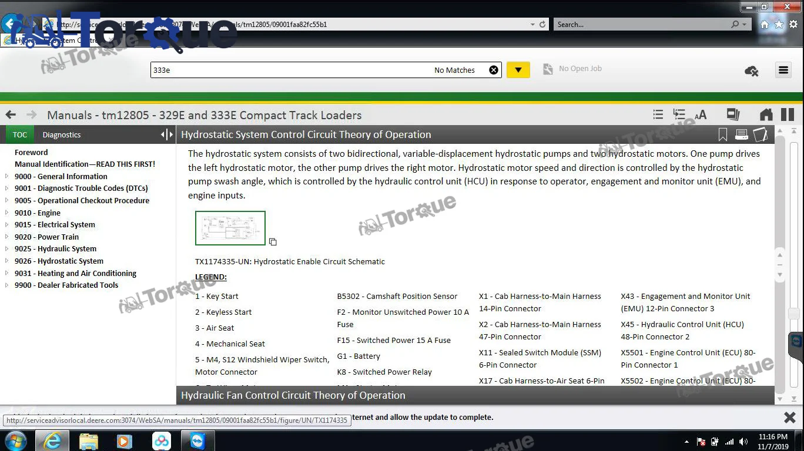Open File Explorer from taskbar

point(88,441)
